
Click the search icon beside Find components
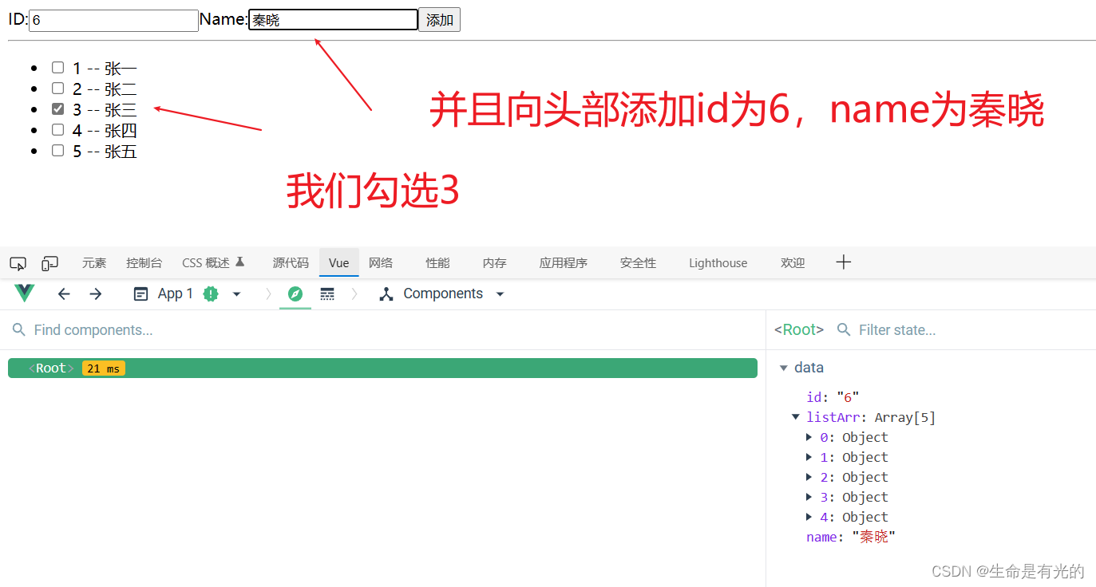pos(18,330)
